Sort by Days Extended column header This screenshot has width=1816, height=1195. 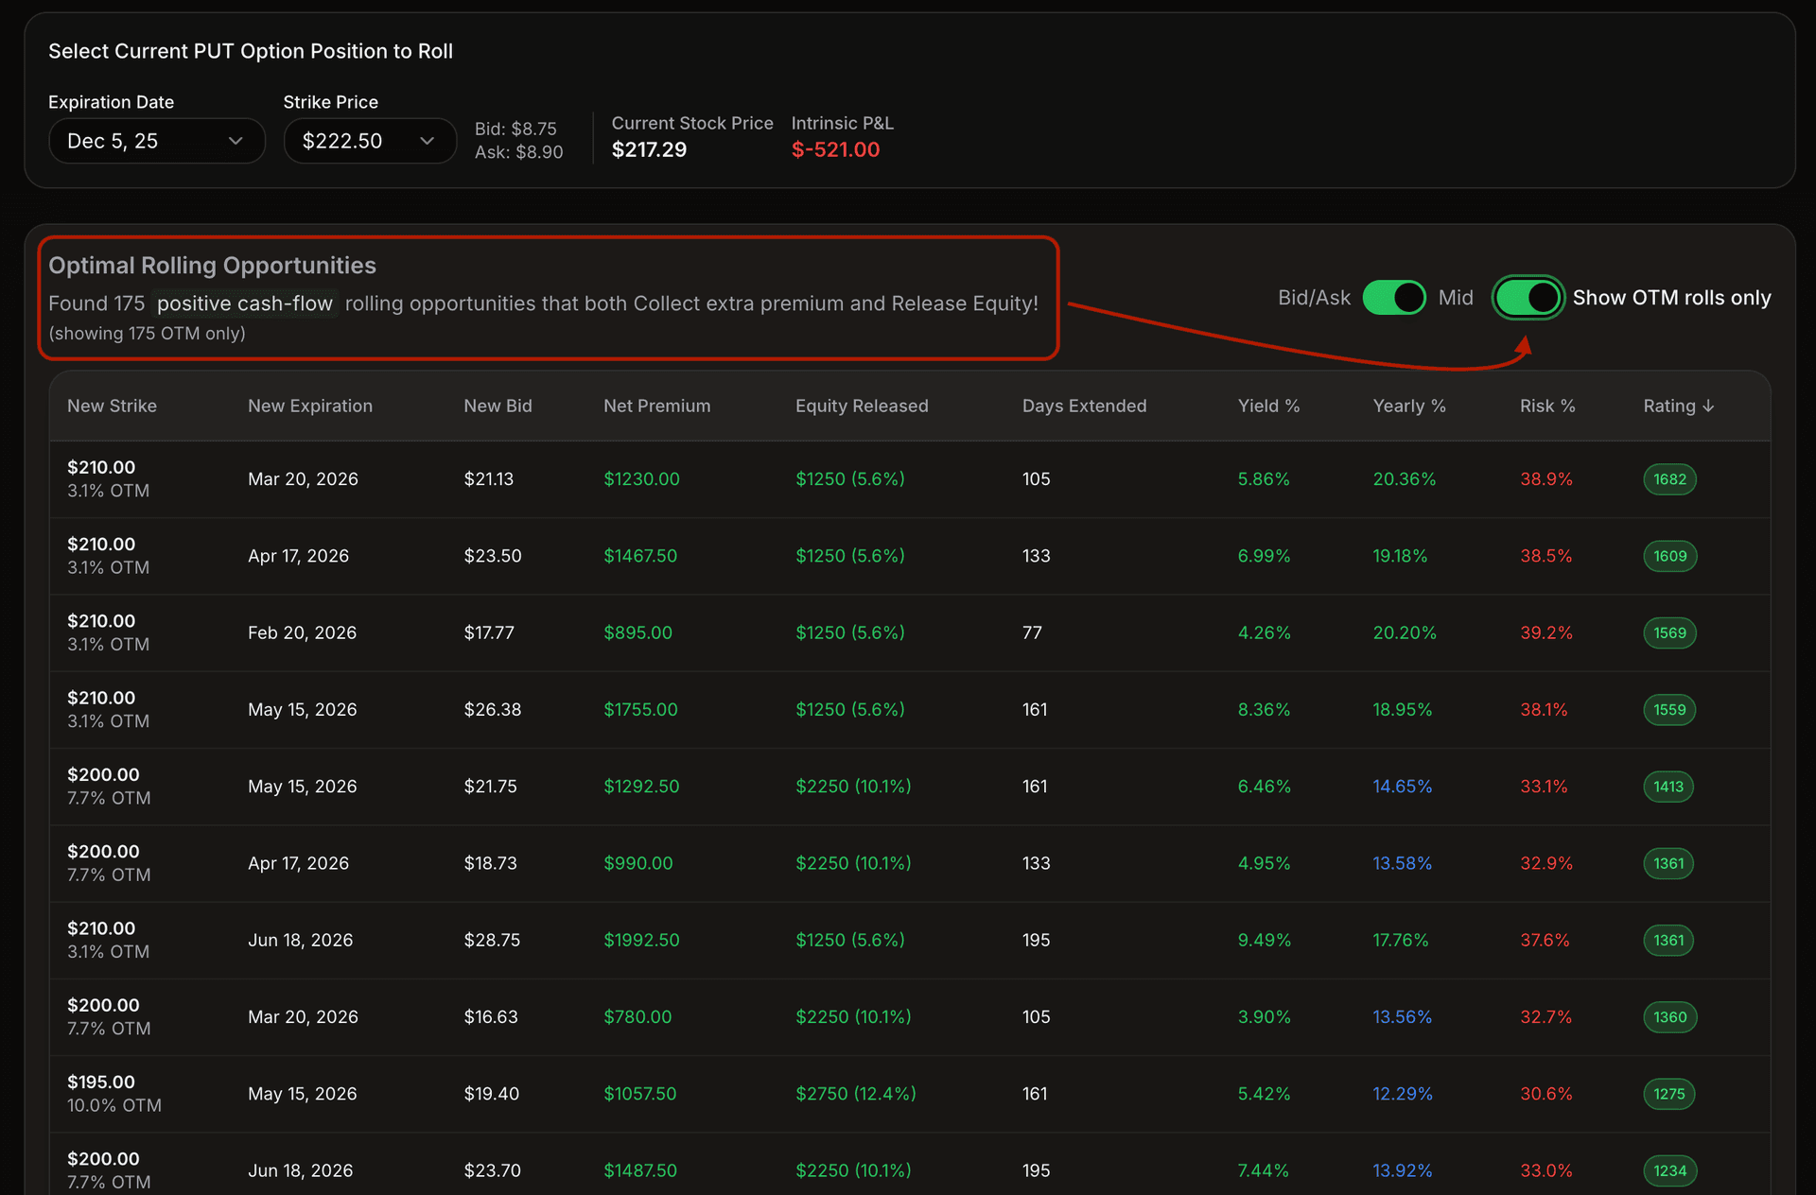click(1084, 406)
